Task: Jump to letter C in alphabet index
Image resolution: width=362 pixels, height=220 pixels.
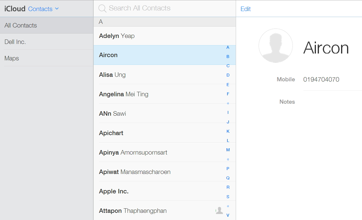Action: click(228, 66)
